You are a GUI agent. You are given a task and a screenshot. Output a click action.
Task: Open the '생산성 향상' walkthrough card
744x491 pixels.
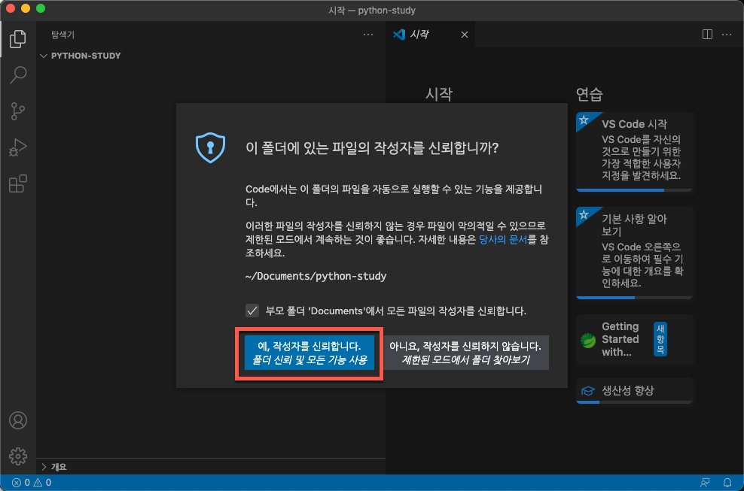tap(634, 391)
